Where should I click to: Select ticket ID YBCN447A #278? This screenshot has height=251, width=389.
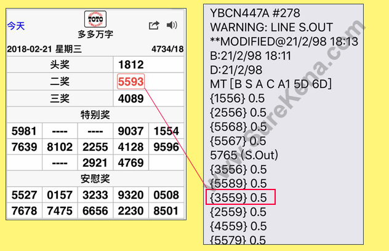pyautogui.click(x=262, y=13)
